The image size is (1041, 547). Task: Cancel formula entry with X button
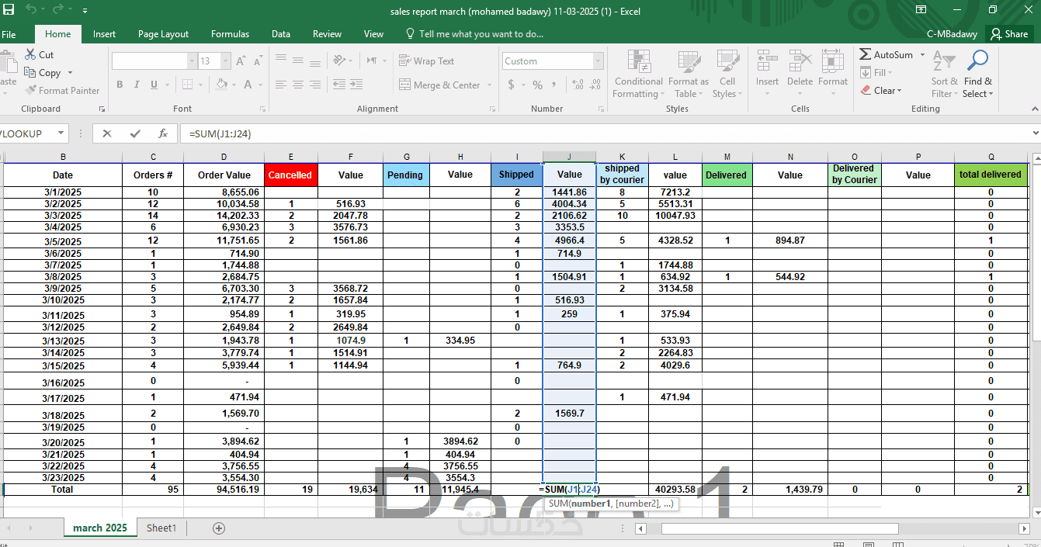[107, 133]
